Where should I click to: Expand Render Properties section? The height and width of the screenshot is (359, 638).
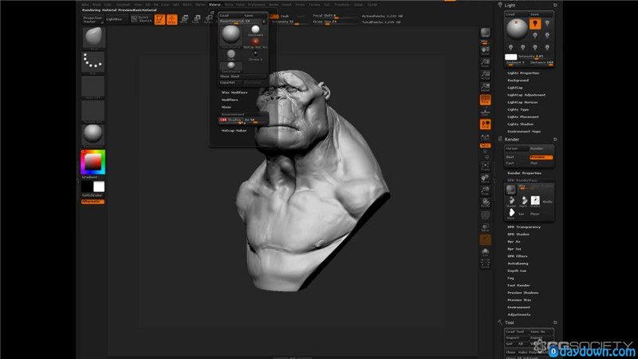point(524,173)
